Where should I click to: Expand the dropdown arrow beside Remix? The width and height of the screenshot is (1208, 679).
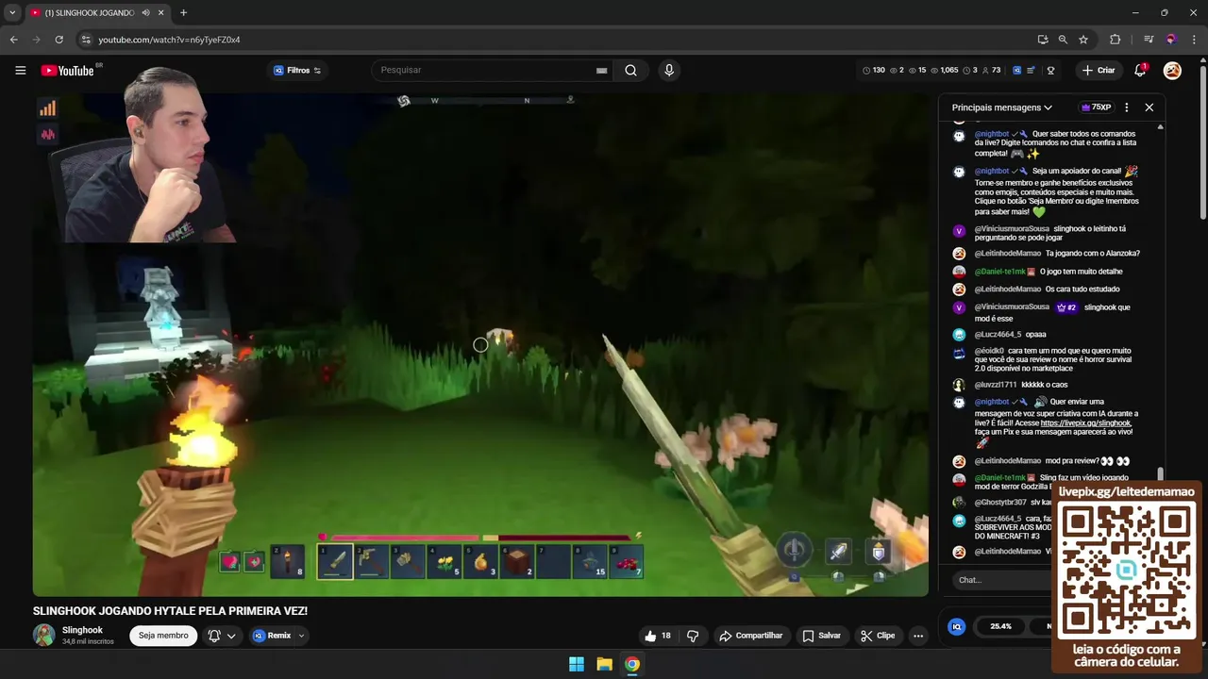[x=301, y=636]
